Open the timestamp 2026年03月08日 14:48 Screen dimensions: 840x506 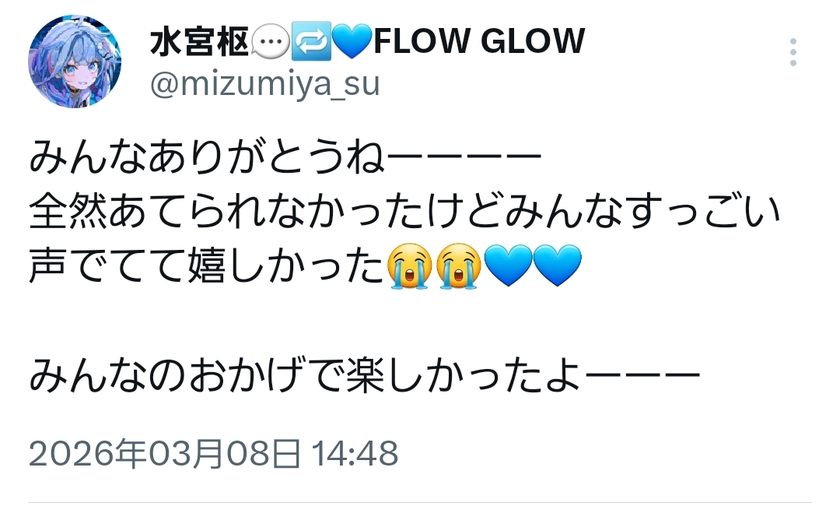pos(213,453)
